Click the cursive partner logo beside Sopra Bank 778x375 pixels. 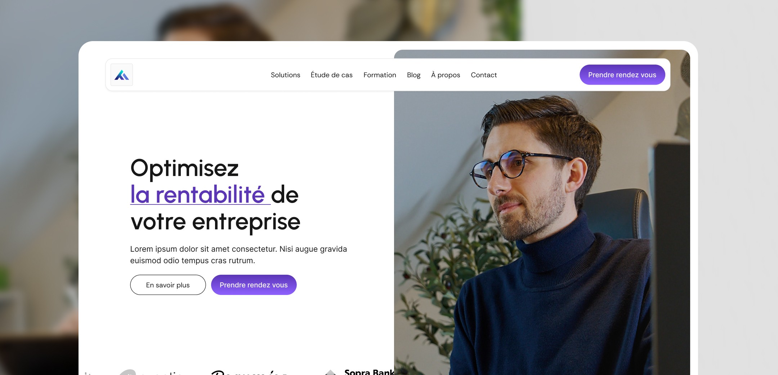249,372
